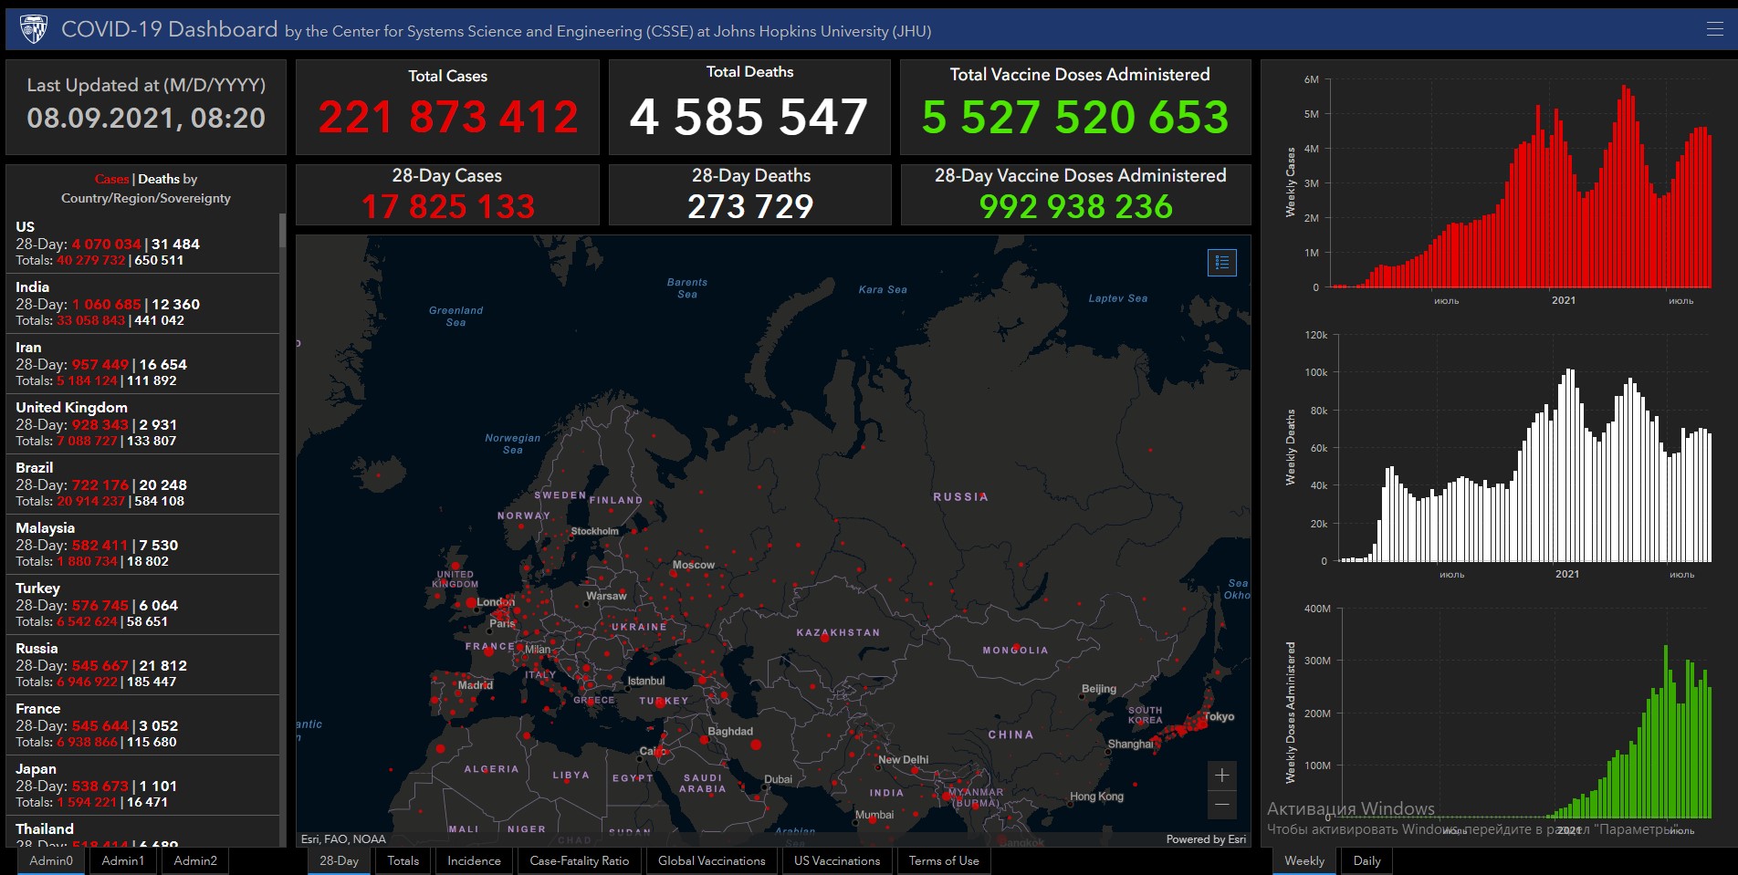Select the Admin2 tab

[195, 860]
